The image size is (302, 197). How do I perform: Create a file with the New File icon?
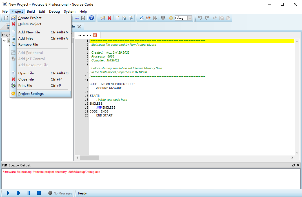point(117,18)
